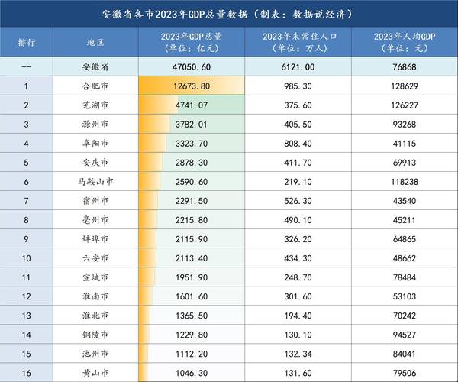Click the 宿州市 cell
458x382 pixels.
point(95,201)
